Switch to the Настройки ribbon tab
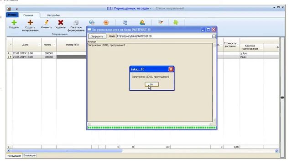This screenshot has width=292, height=164. pos(53,15)
